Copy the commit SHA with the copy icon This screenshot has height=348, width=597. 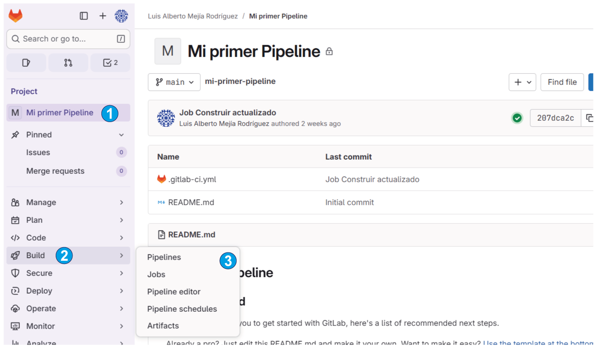coord(589,118)
